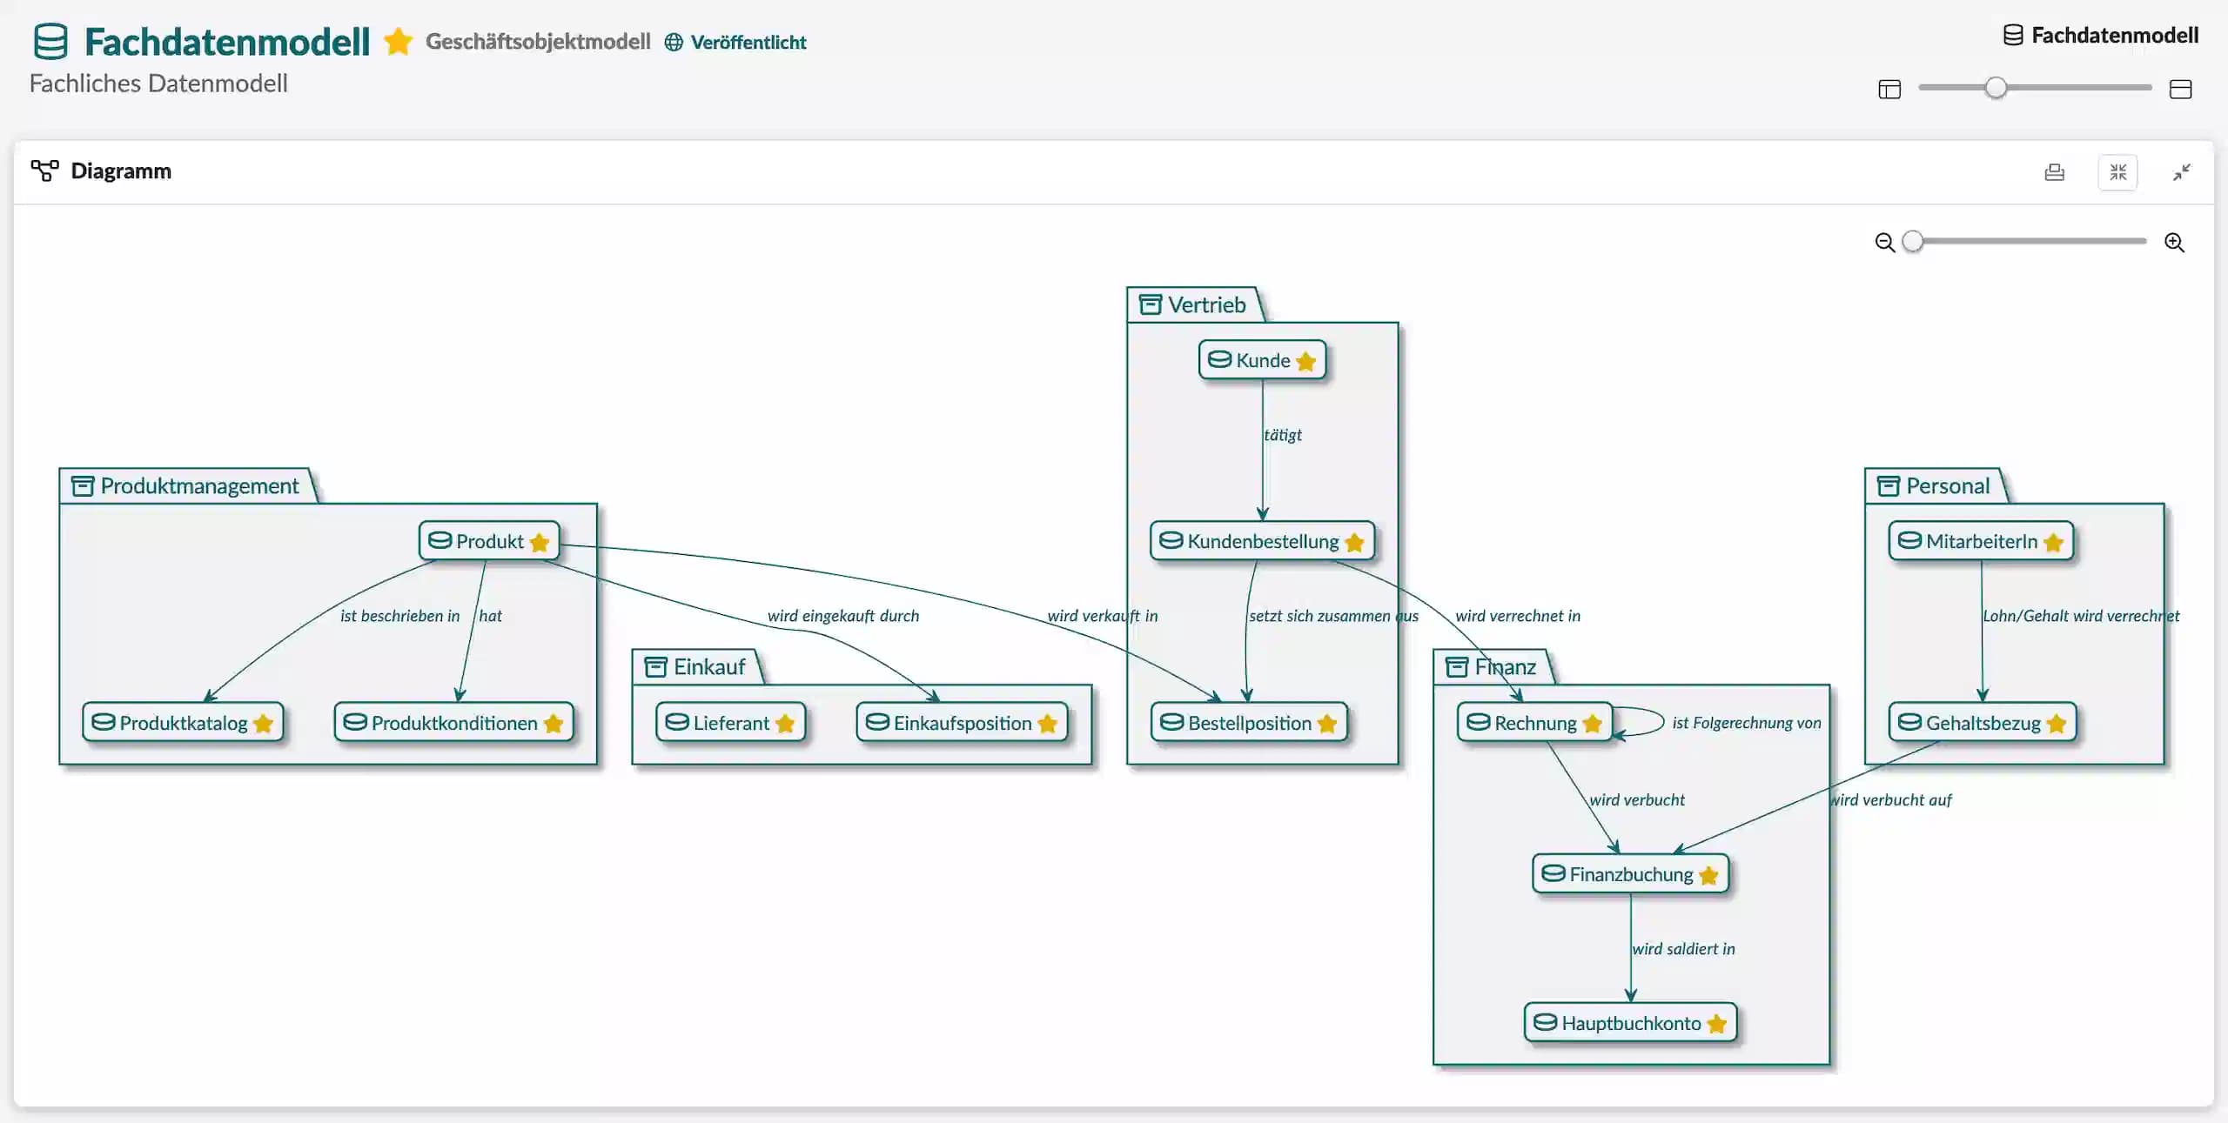Screen dimensions: 2228x1123
Task: Click the database icon on Gehaltsbezug node
Action: point(1909,722)
